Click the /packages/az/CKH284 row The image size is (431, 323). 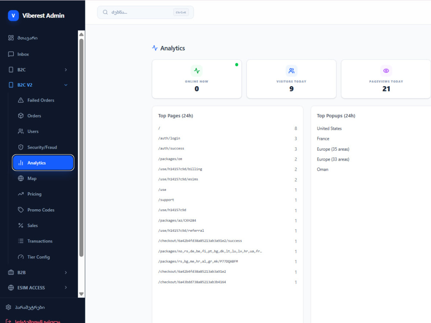tap(227, 221)
